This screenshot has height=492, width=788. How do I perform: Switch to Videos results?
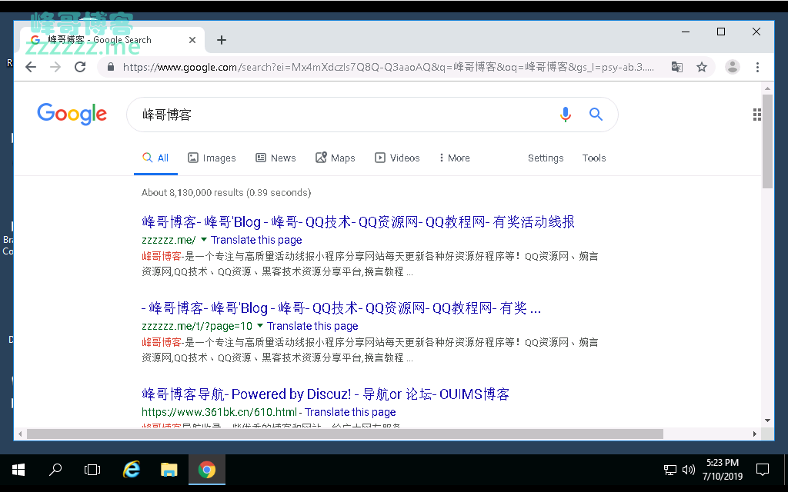pyautogui.click(x=397, y=158)
